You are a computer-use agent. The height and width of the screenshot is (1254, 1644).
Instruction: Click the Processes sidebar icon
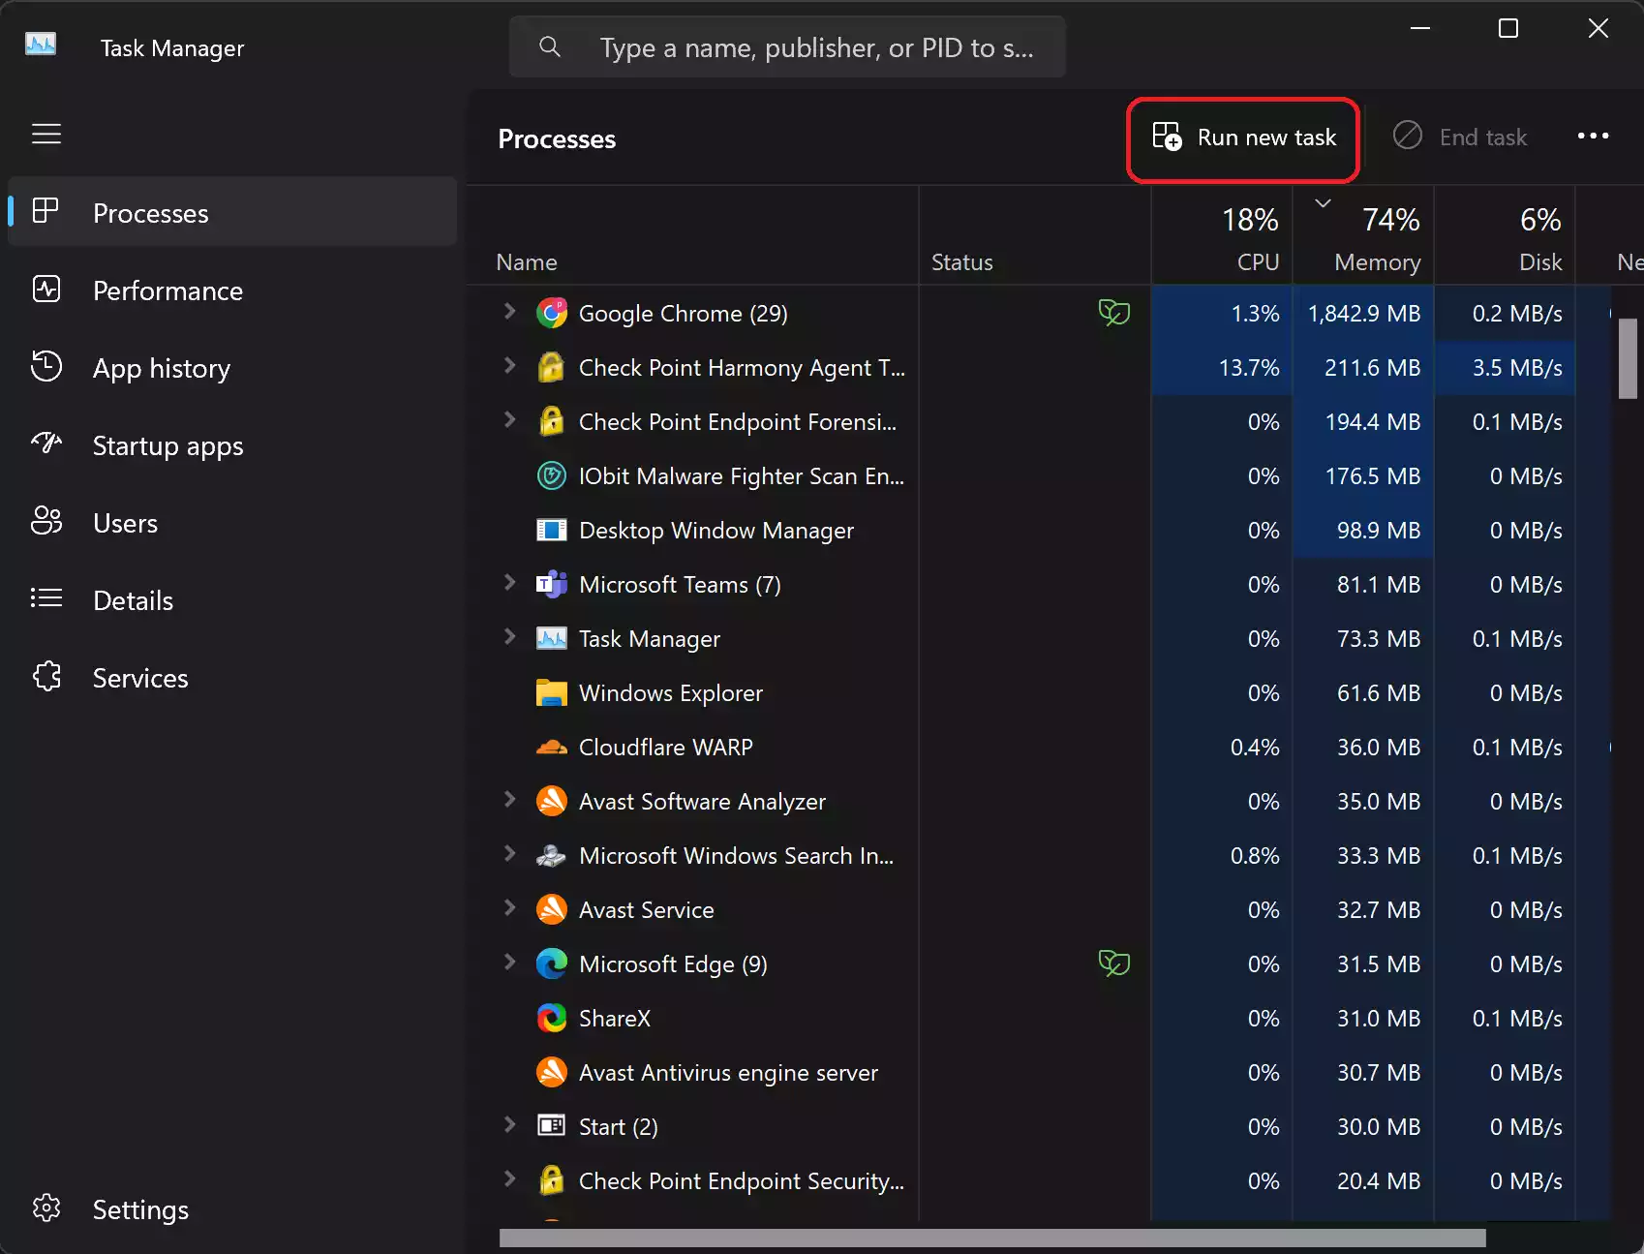[46, 211]
